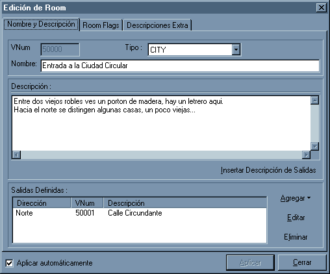Select the Nombre y Descripción tab
This screenshot has height=274, width=330.
tap(41, 24)
